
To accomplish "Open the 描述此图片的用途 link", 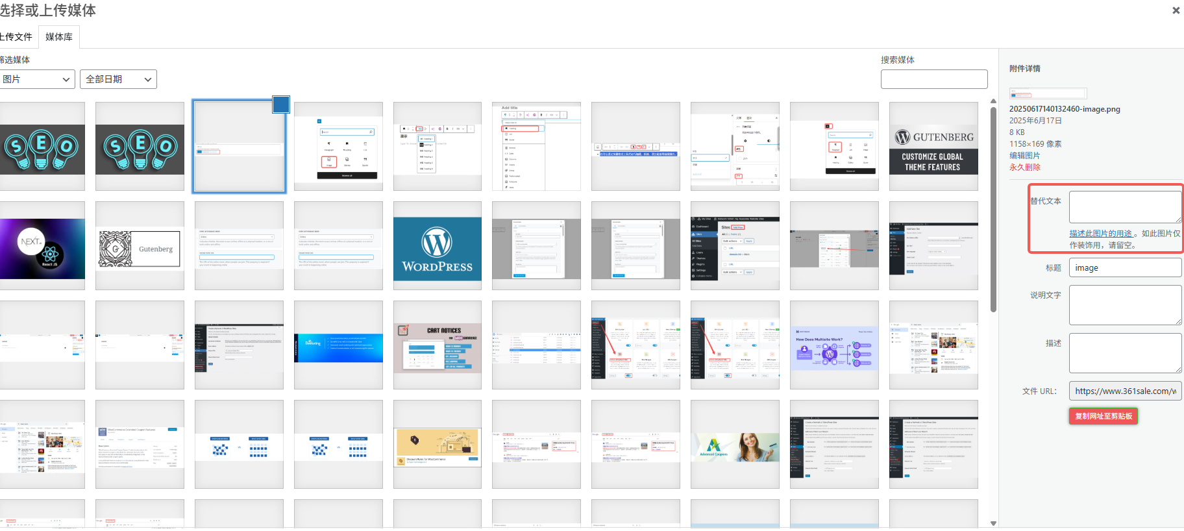I will [1101, 234].
